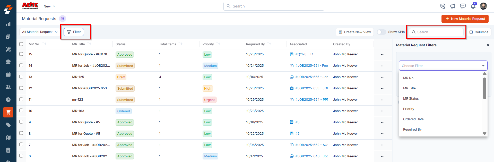This screenshot has height=162, width=494.
Task: Open the dashboard bar chart sidebar icon
Action: pyautogui.click(x=8, y=24)
